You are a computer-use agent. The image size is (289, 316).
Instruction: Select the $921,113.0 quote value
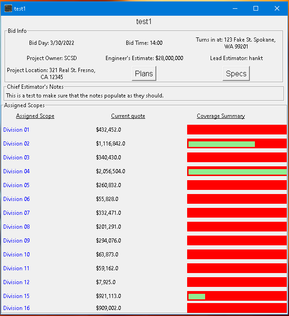[x=109, y=296]
